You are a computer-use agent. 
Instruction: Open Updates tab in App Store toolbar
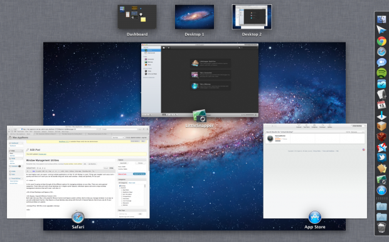click(x=329, y=126)
